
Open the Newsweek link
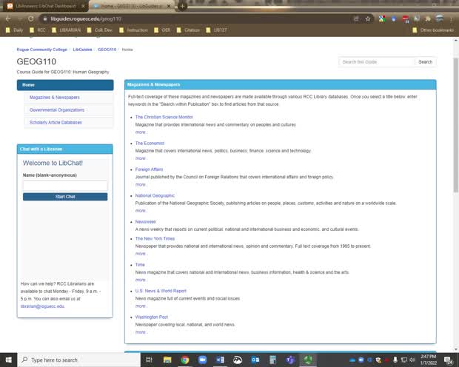click(x=146, y=222)
